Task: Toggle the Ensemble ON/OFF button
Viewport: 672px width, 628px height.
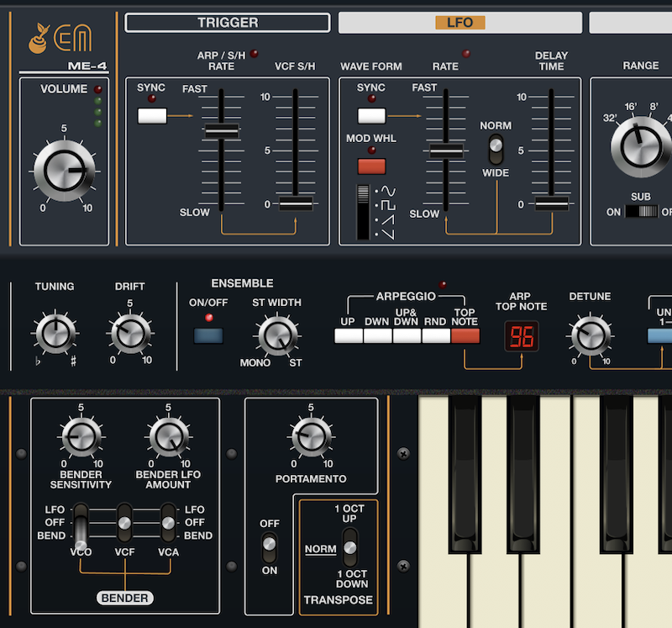Action: tap(207, 336)
